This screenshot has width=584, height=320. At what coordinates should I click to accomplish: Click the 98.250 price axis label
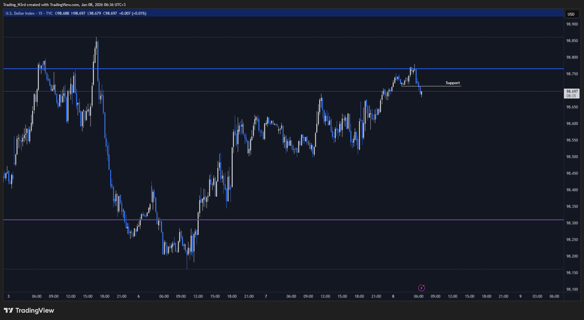click(x=572, y=239)
